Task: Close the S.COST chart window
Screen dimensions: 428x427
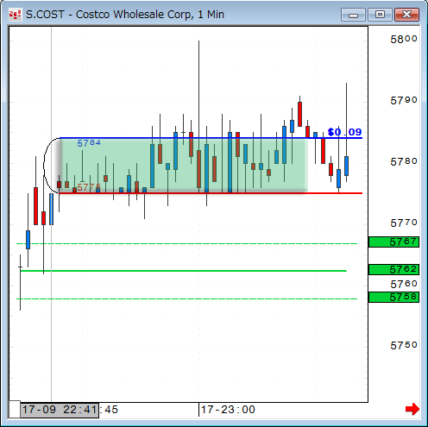Action: click(406, 15)
